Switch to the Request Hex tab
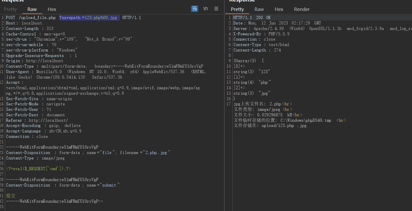The width and height of the screenshot is (412, 211). coord(52,9)
